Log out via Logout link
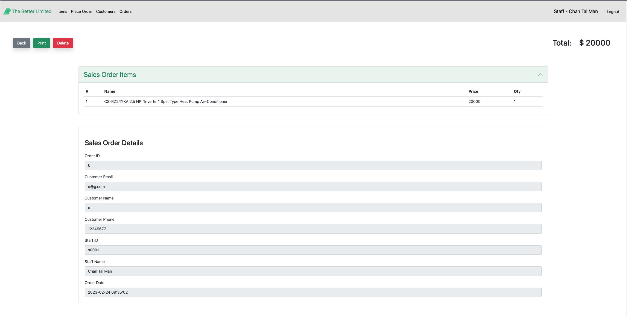The image size is (627, 316). (613, 12)
